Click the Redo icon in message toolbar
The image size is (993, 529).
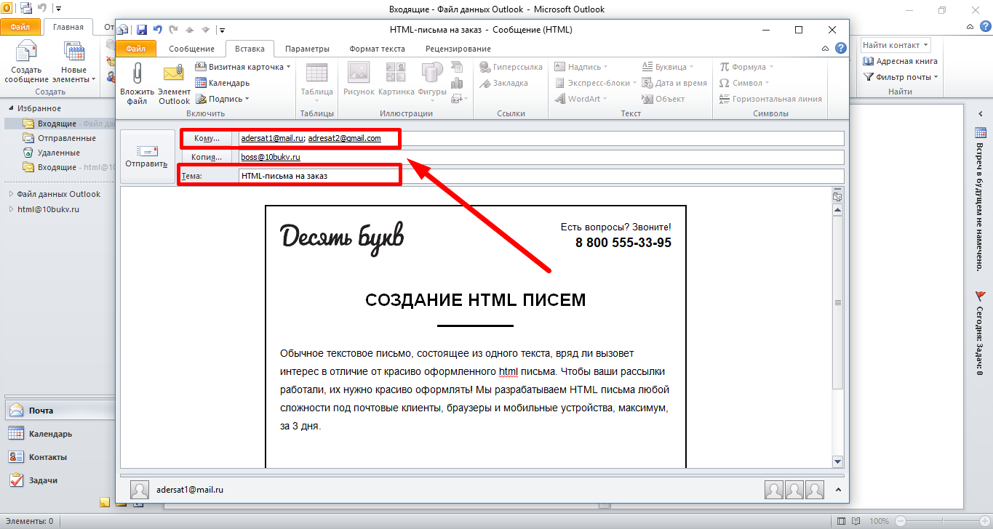coord(173,30)
